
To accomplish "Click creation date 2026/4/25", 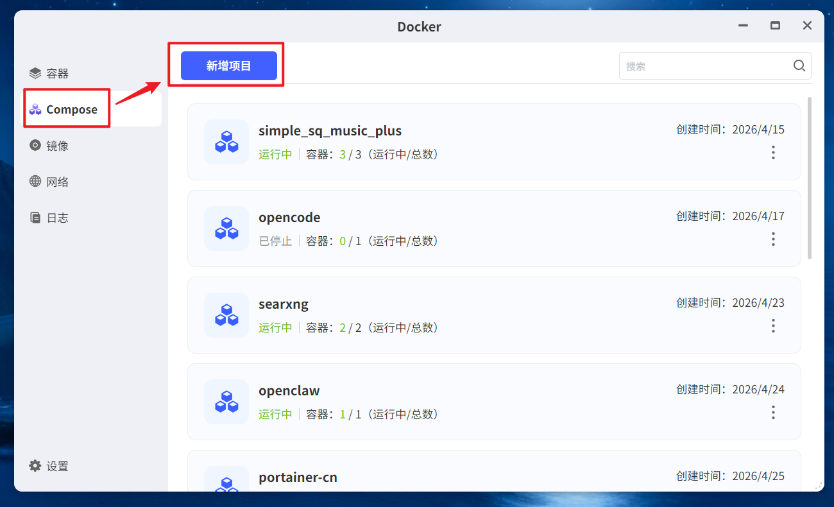I will pos(758,476).
